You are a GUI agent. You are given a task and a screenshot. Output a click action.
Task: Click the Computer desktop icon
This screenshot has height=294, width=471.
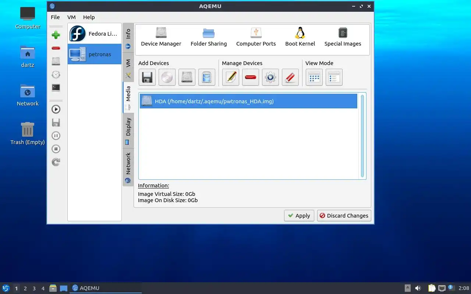pos(28,18)
